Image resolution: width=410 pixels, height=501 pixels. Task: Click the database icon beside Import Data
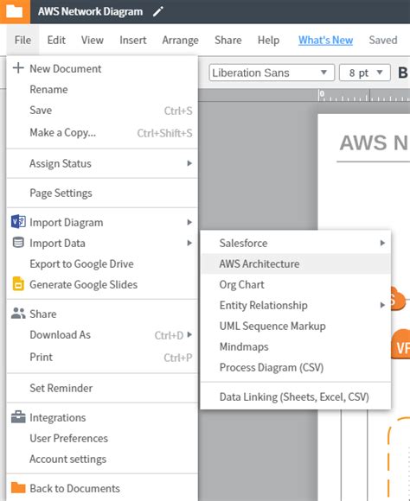coord(18,243)
